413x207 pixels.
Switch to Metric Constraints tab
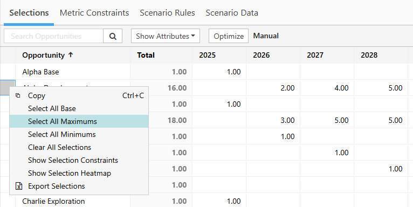[94, 13]
